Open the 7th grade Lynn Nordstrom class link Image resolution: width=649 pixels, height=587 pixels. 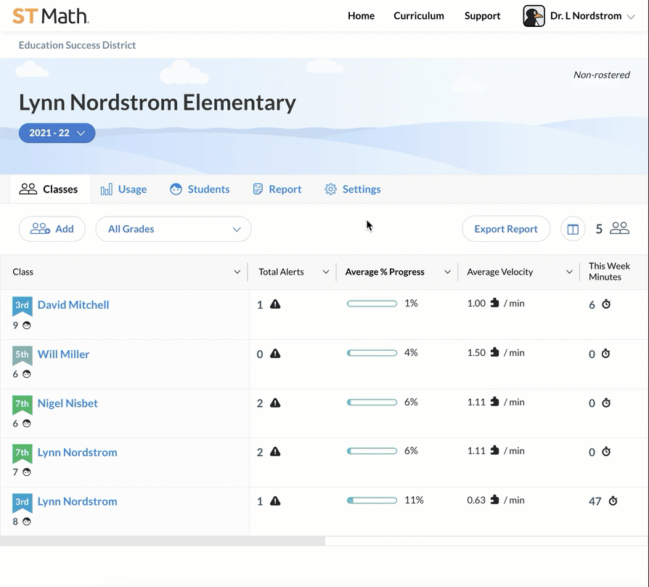click(78, 453)
